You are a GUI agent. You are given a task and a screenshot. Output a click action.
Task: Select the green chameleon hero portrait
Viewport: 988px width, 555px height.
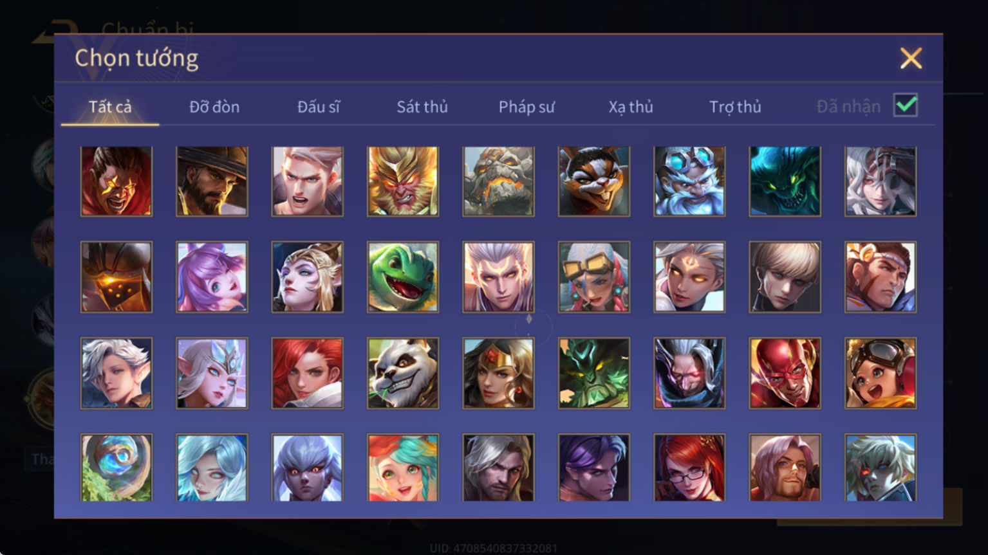403,277
